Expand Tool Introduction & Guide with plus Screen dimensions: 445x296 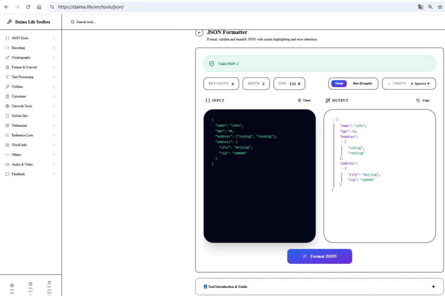click(x=433, y=286)
